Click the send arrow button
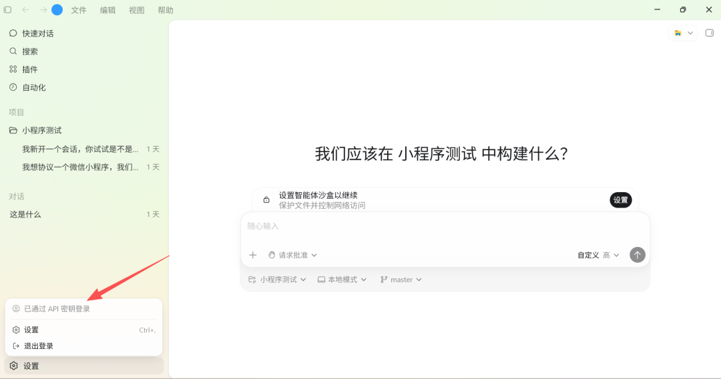Viewport: 721px width, 379px height. click(638, 255)
